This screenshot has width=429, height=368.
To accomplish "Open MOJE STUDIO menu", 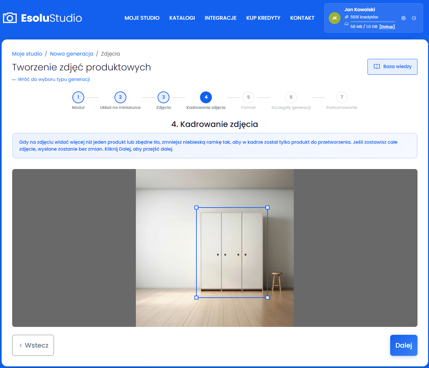I will tap(142, 18).
